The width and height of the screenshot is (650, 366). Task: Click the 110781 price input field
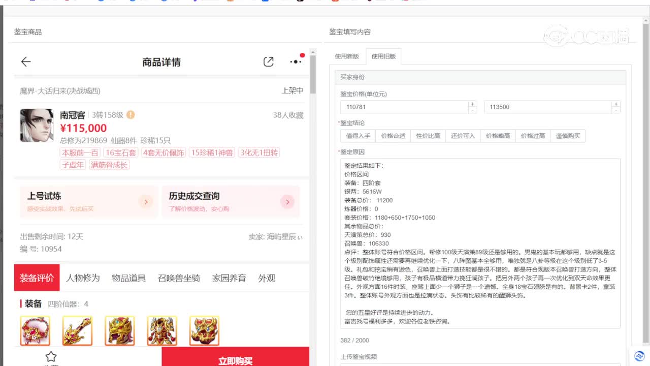point(405,107)
